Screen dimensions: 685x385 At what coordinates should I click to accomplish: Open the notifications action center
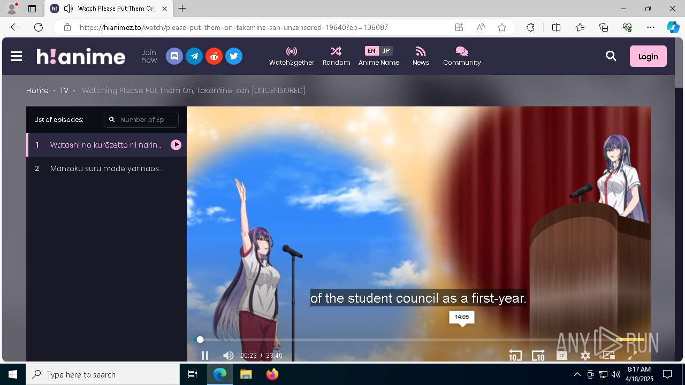[x=667, y=374]
